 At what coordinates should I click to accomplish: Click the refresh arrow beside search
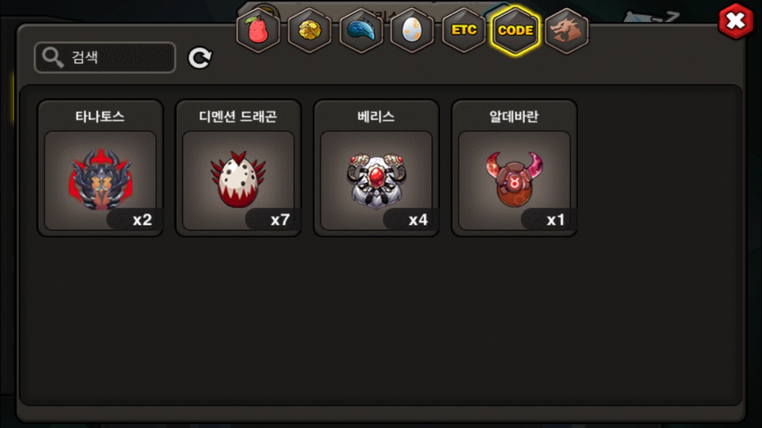click(200, 58)
